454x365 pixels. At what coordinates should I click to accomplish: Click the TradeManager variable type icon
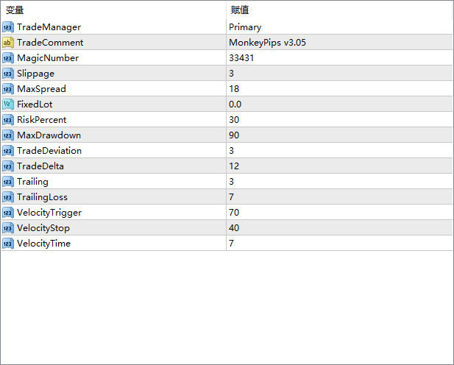[x=8, y=27]
